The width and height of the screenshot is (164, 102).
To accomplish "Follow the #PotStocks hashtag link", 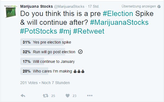I will coord(39,31).
